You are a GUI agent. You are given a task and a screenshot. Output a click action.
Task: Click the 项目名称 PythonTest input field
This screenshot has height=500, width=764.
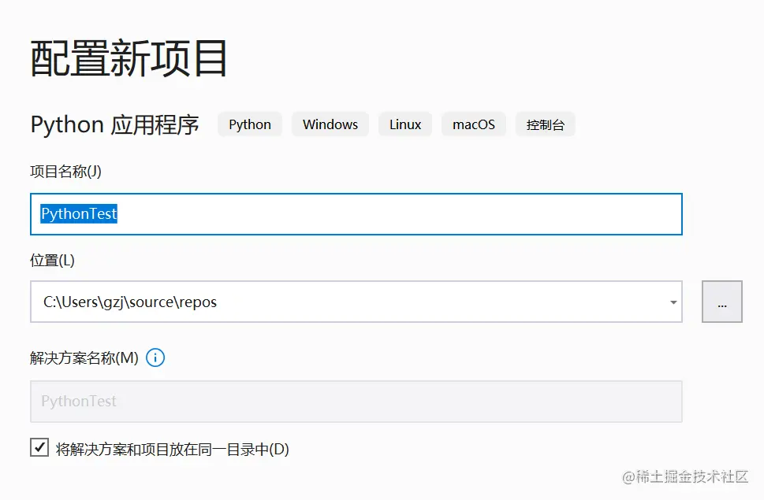pyautogui.click(x=356, y=214)
